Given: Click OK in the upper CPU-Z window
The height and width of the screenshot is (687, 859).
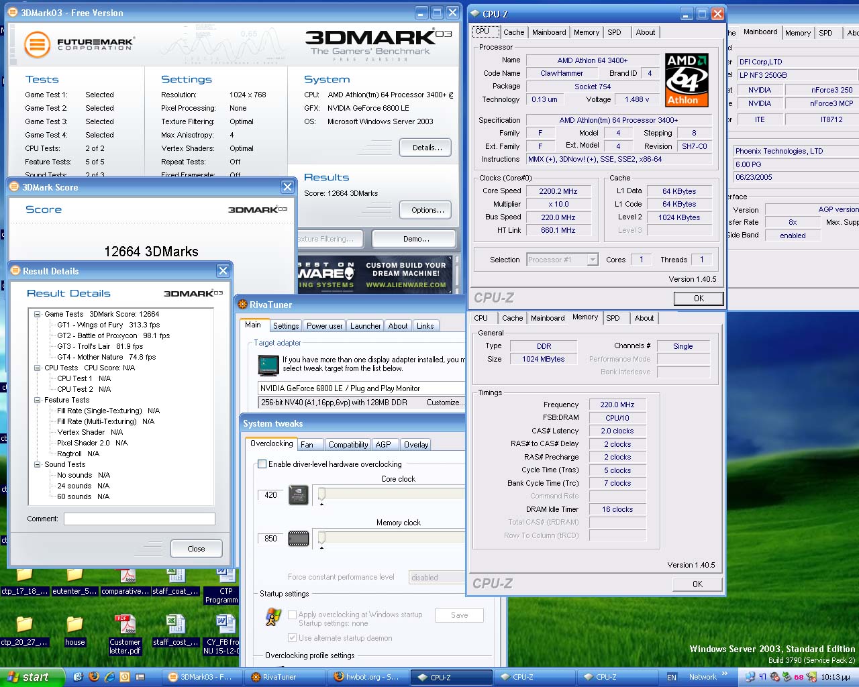Looking at the screenshot, I should point(699,299).
